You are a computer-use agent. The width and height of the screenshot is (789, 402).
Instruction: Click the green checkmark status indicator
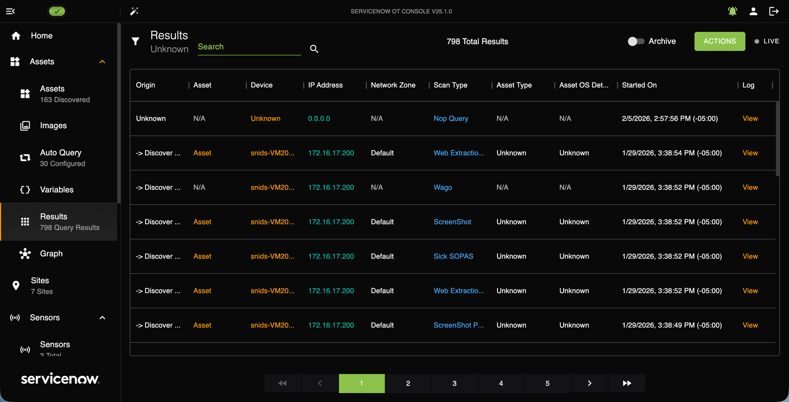coord(57,11)
